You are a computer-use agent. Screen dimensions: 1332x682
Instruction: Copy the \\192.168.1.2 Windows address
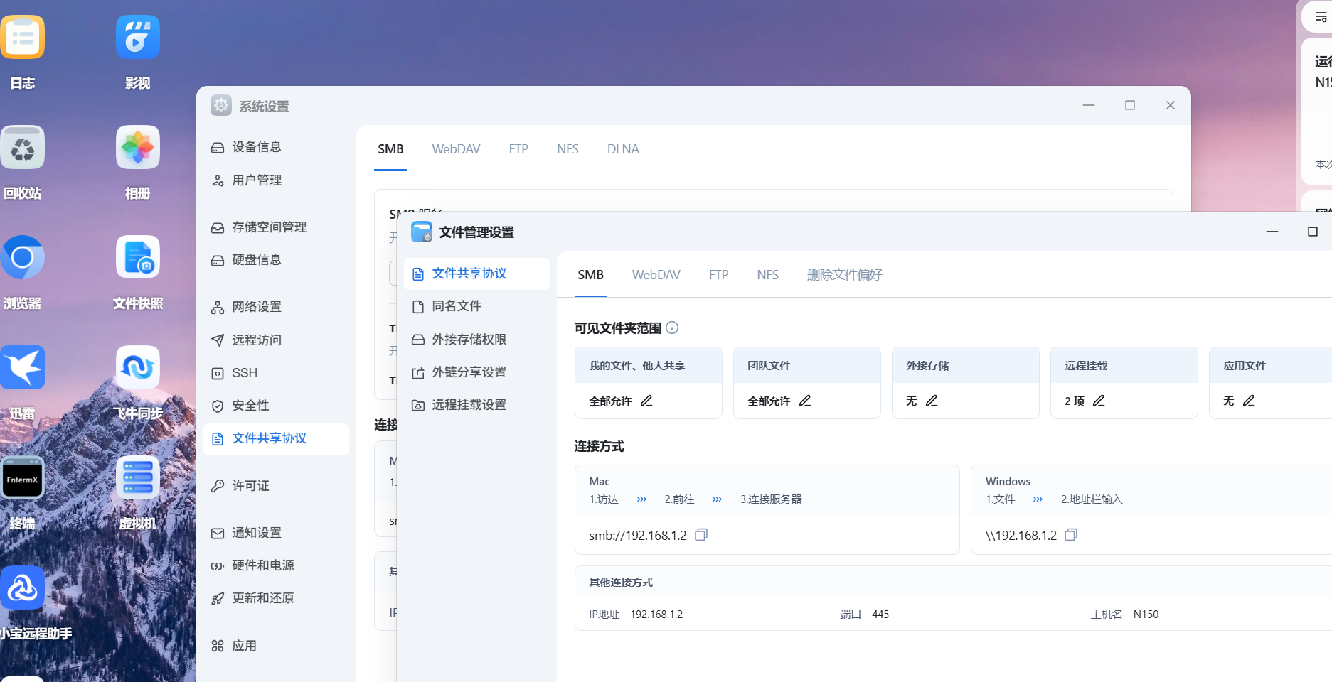pyautogui.click(x=1071, y=535)
